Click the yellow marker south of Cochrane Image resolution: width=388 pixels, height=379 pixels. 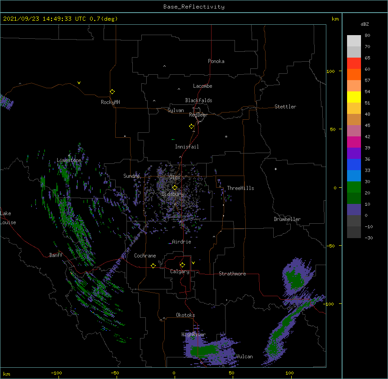(x=153, y=266)
